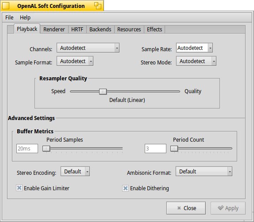Screen dimensions: 254x222
Task: Switch to the Resources tab
Action: coord(129,30)
